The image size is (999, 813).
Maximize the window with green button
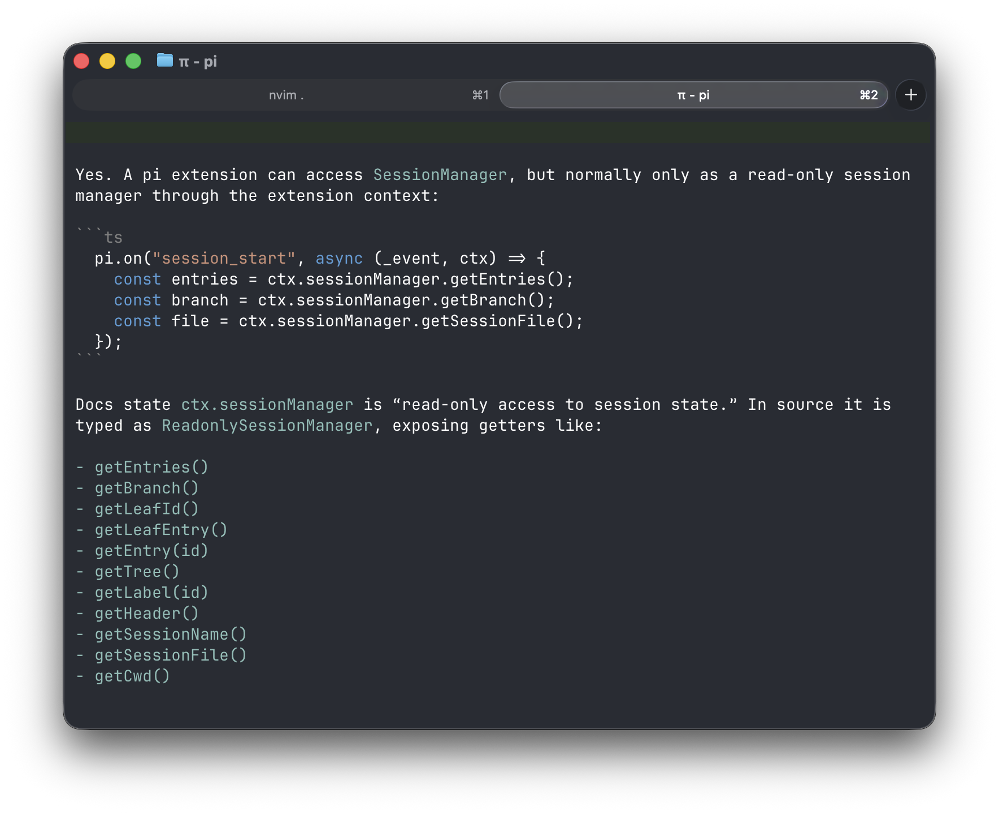(133, 61)
